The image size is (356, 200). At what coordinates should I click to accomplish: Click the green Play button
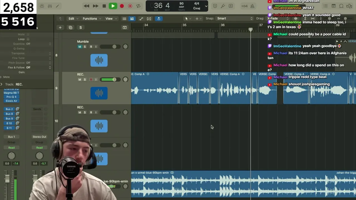click(x=113, y=6)
